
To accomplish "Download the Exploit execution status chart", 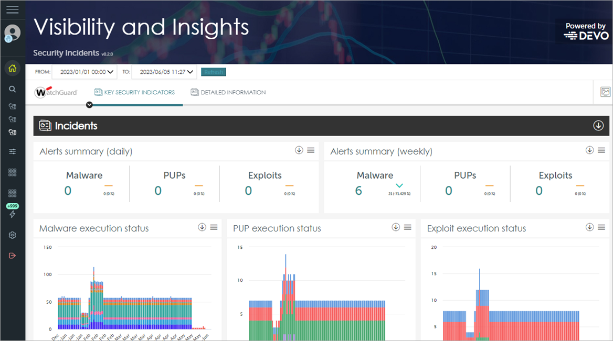I will pos(589,227).
